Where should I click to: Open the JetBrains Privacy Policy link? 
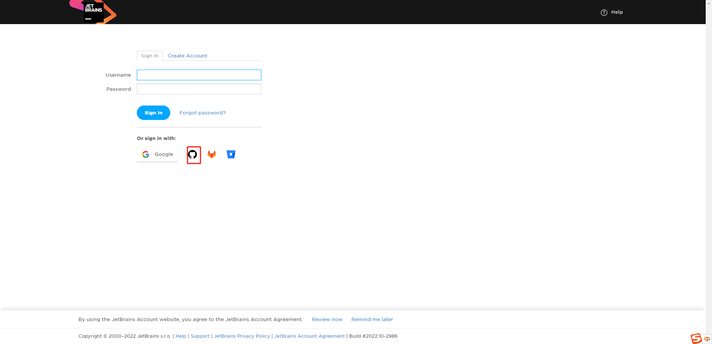click(242, 336)
